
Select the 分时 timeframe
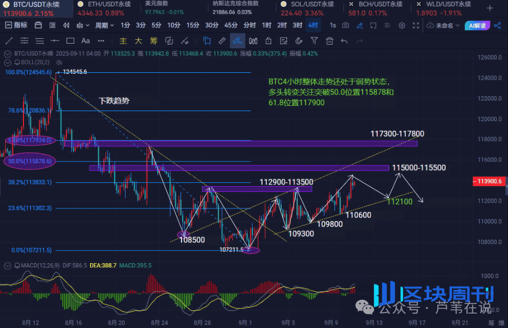pos(249,25)
